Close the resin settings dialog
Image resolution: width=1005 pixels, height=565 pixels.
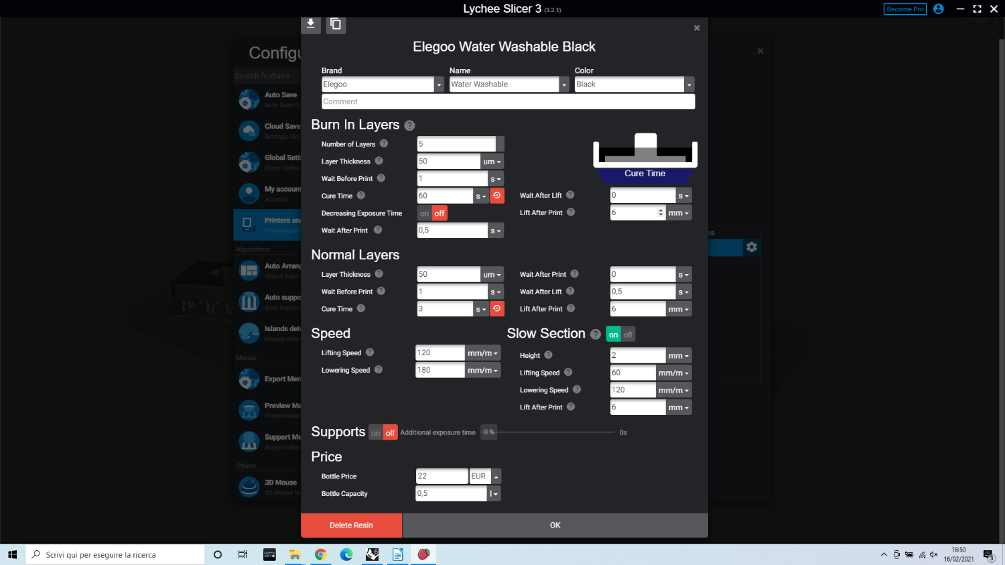tap(697, 28)
